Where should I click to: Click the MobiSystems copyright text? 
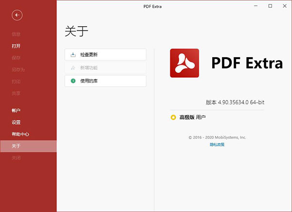(217, 137)
